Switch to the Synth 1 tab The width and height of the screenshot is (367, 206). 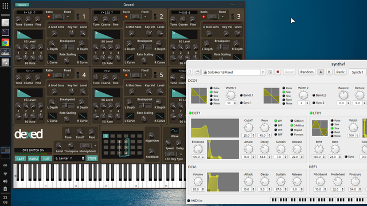point(358,72)
